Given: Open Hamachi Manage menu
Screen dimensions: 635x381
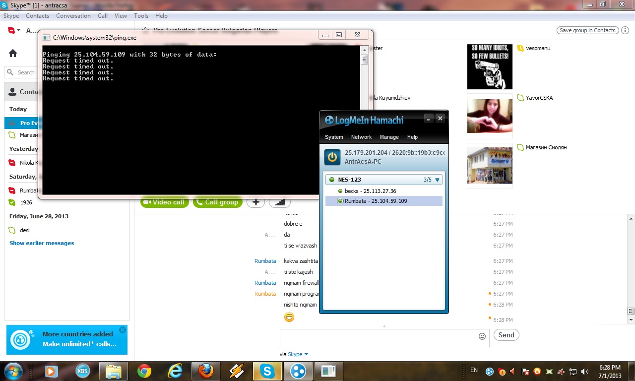Looking at the screenshot, I should [389, 137].
